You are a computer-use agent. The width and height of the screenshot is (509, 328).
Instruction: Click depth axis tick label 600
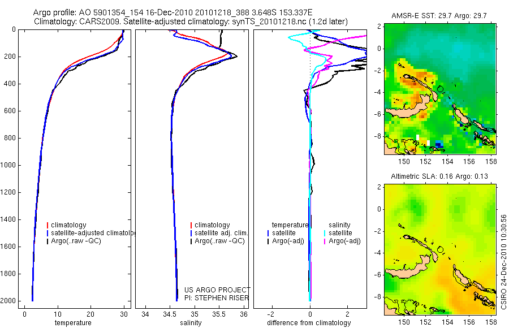[x=9, y=111]
